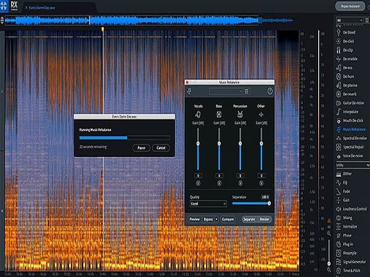Open the Repair Assistant
The width and height of the screenshot is (370, 277).
[350, 6]
